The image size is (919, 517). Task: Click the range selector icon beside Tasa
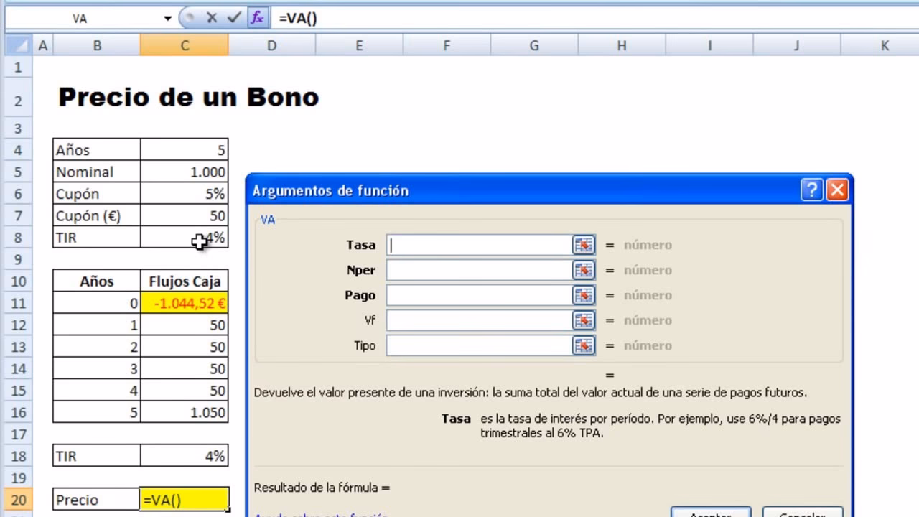point(583,245)
